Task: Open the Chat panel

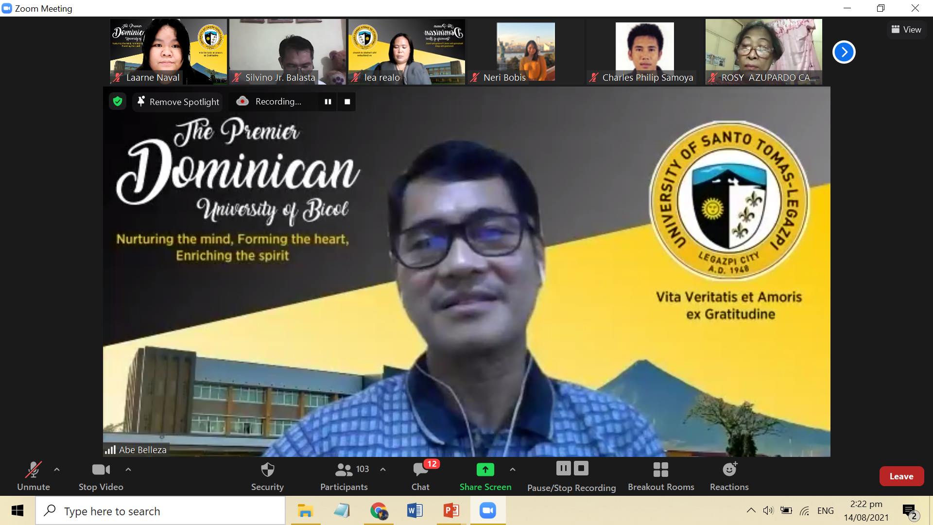Action: tap(420, 476)
